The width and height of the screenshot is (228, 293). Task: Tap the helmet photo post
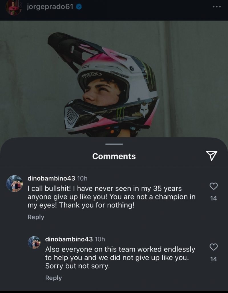(114, 80)
